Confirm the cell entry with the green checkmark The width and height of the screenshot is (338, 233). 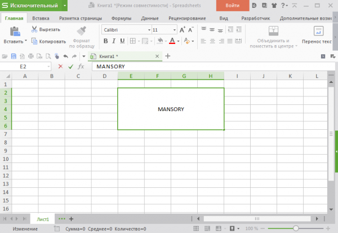pos(70,67)
